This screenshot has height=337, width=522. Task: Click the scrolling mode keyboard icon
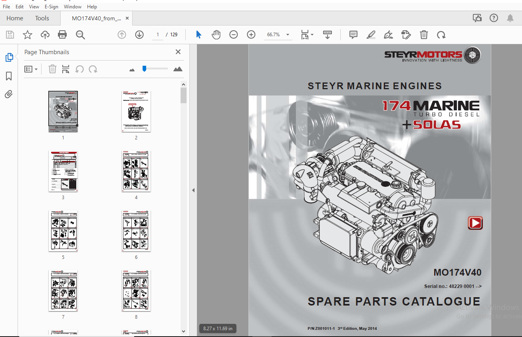pos(327,35)
